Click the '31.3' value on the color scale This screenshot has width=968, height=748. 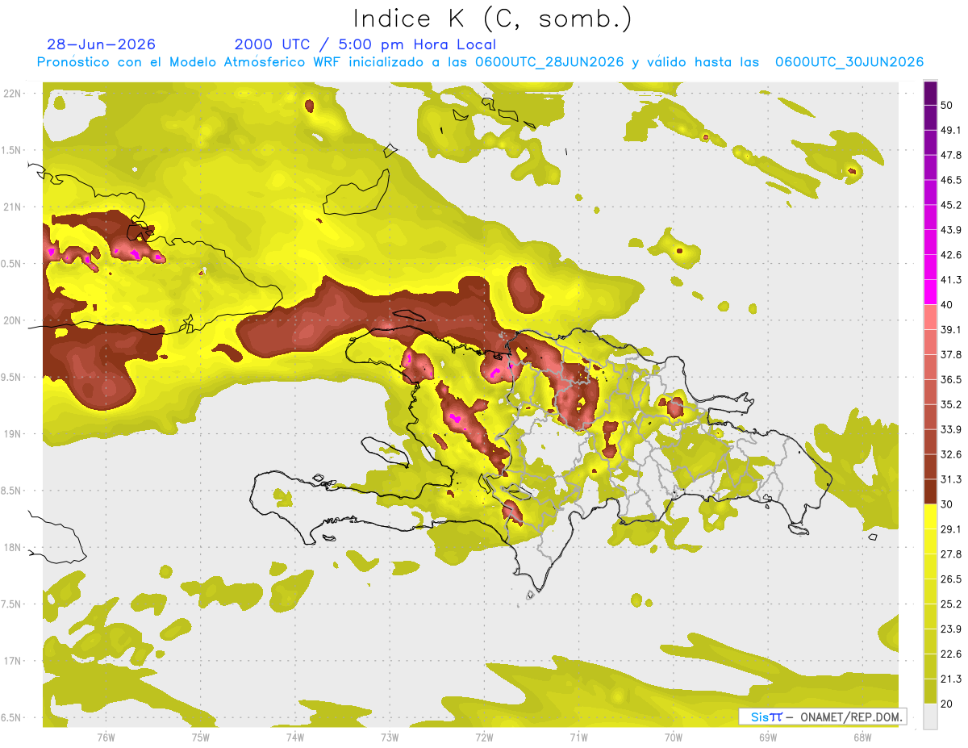pos(951,479)
